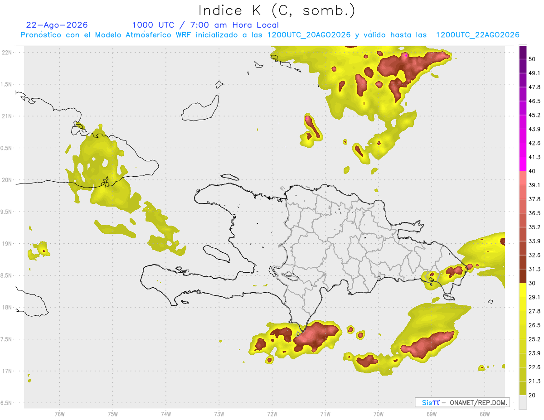The height and width of the screenshot is (420, 544).
Task: Click the 19N latitude label
Action: [7, 243]
